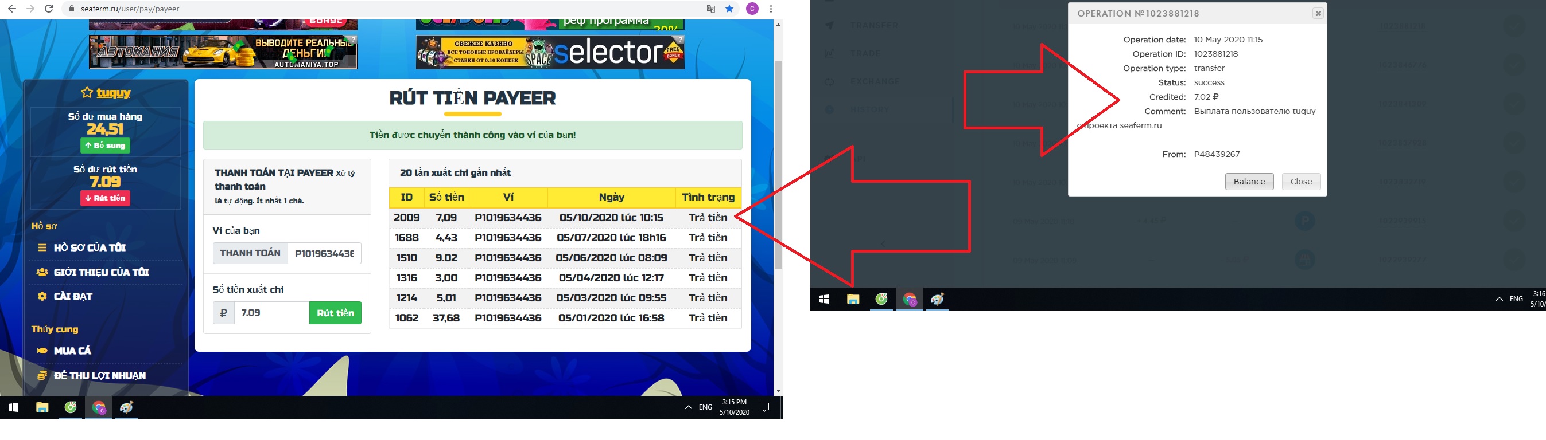Viewport: 1546px width, 440px height.
Task: Click the Ví của bạn wallet input
Action: (x=324, y=253)
